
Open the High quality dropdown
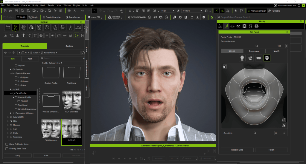[x=168, y=11]
